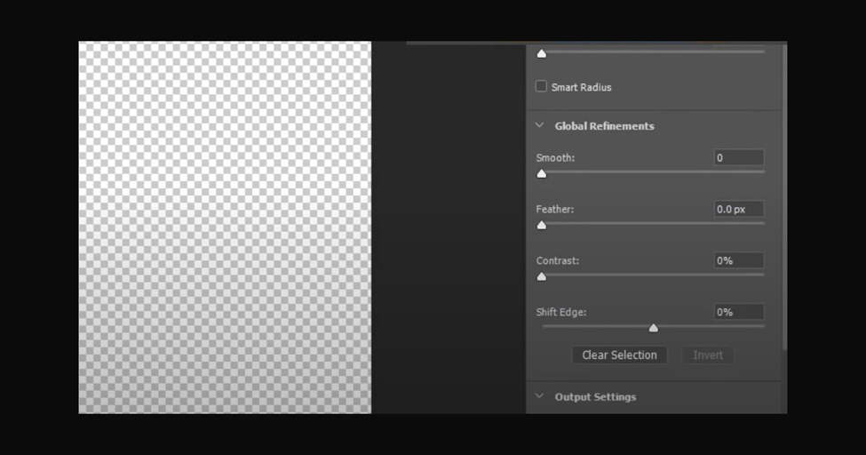Click the Smooth slider handle
This screenshot has width=866, height=455.
tap(542, 174)
